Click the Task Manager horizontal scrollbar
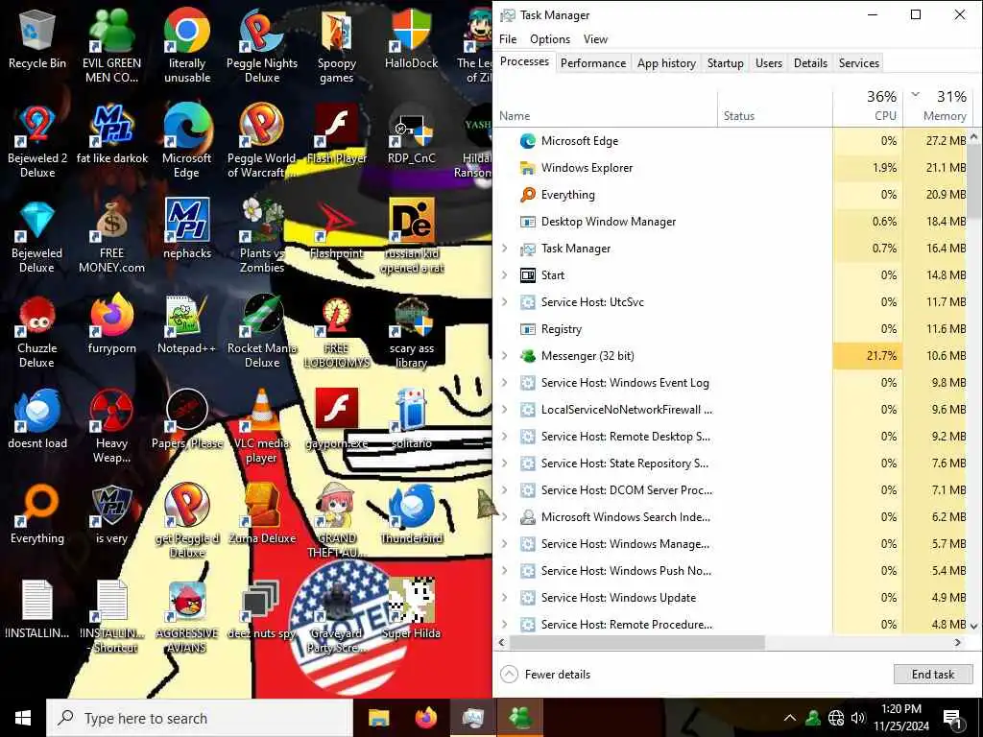The height and width of the screenshot is (737, 983). 637,642
